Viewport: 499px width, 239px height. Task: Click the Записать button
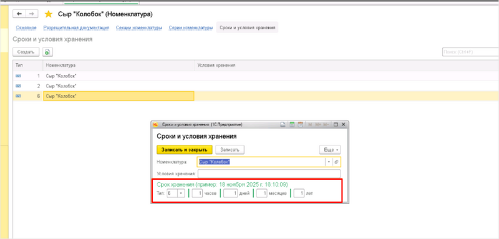pyautogui.click(x=230, y=150)
